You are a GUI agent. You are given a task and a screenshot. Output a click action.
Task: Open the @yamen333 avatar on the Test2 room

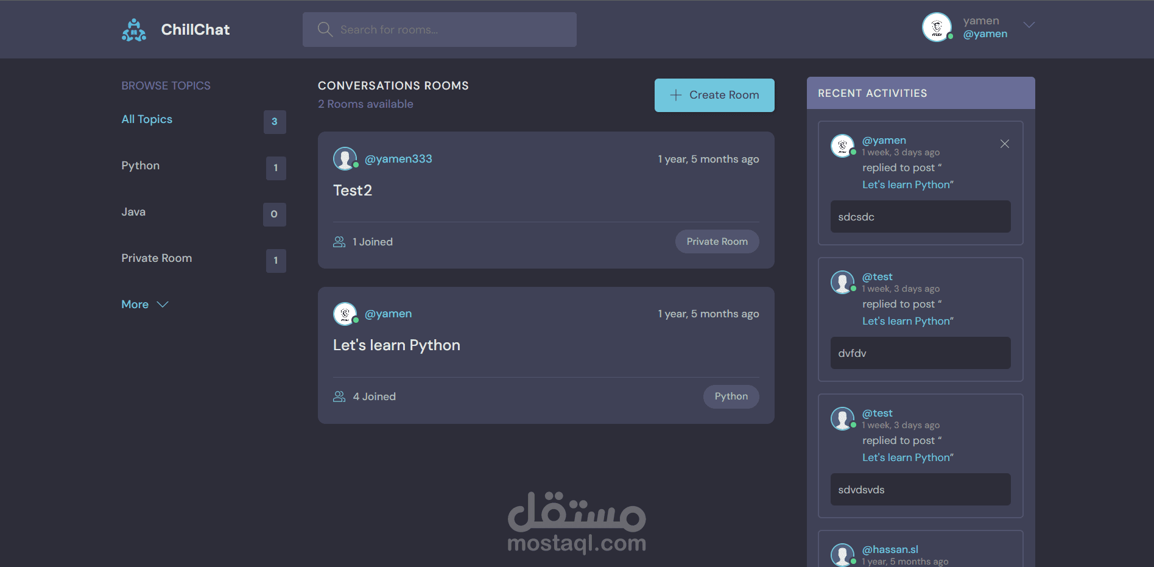click(345, 159)
